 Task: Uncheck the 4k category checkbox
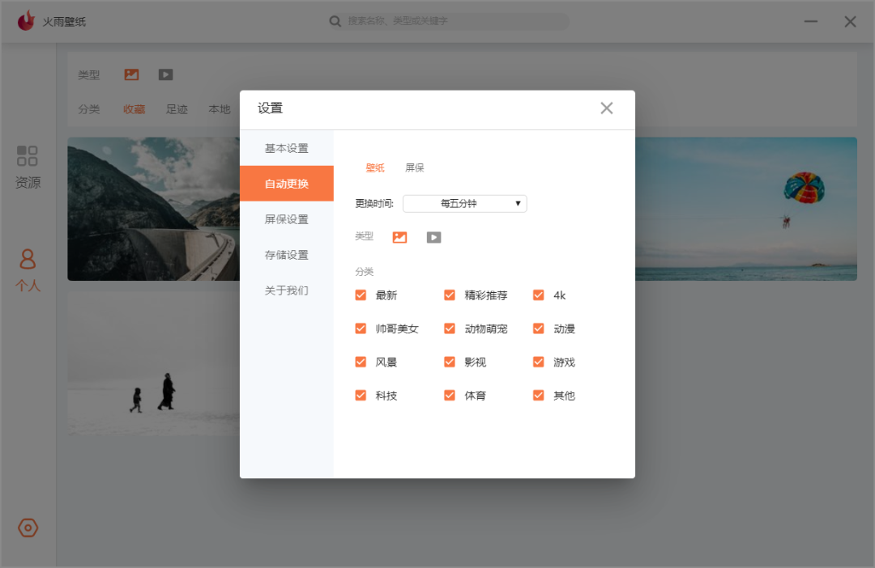point(539,295)
